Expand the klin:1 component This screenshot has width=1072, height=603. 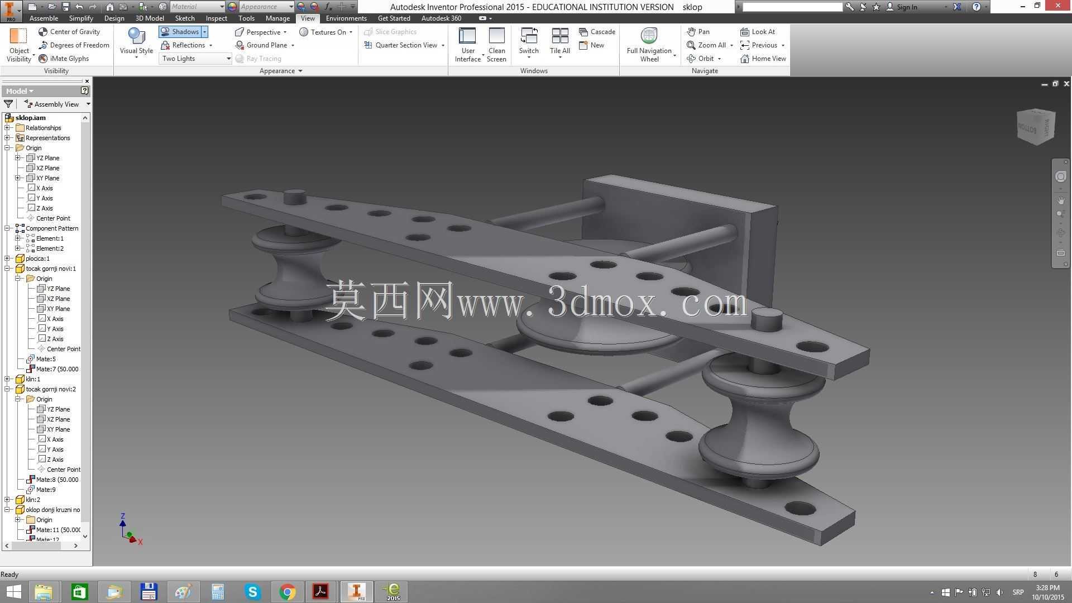coord(8,379)
